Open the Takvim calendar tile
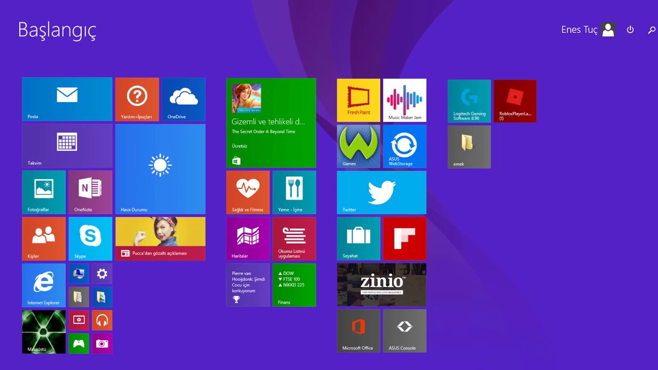This screenshot has width=658, height=370. (67, 145)
